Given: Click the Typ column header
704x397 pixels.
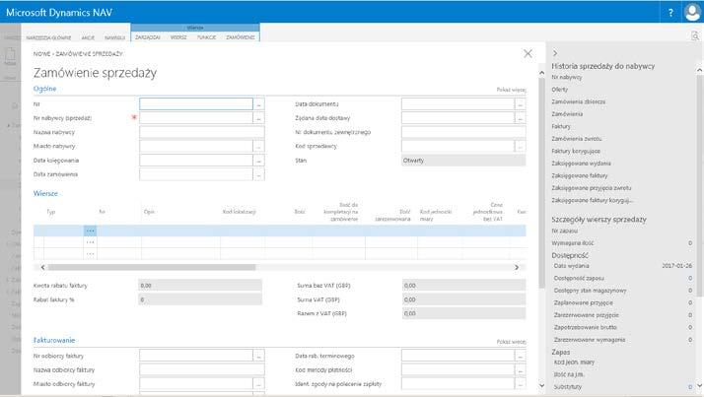Looking at the screenshot, I should coord(51,212).
